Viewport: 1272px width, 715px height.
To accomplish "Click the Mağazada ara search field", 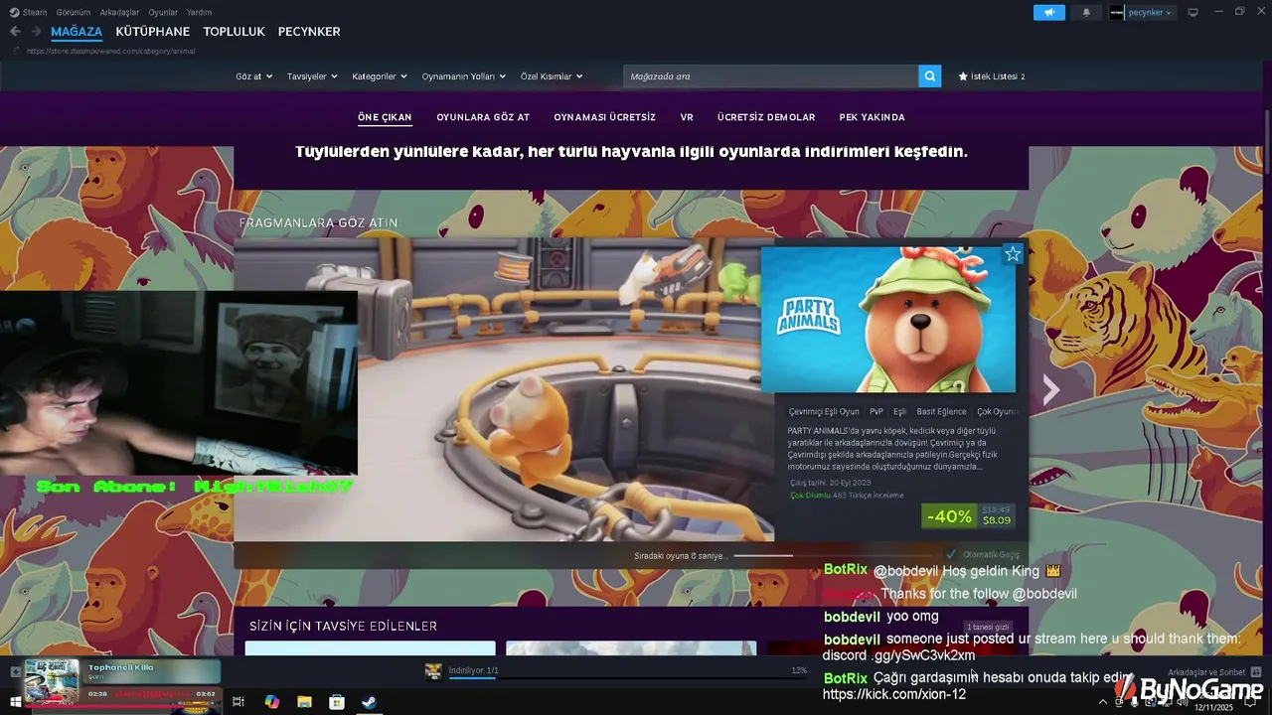I will pos(771,75).
